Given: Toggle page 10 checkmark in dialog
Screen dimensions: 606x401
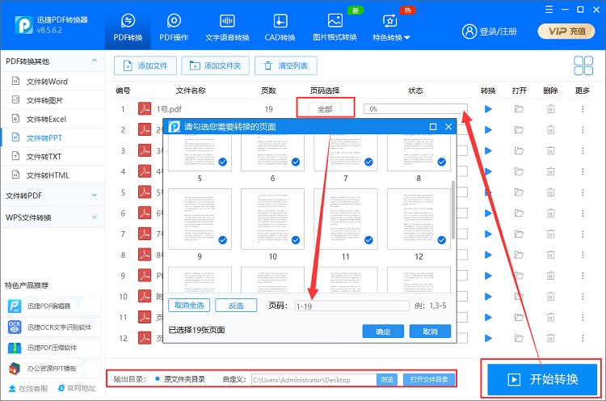Looking at the screenshot, I should pyautogui.click(x=296, y=240).
